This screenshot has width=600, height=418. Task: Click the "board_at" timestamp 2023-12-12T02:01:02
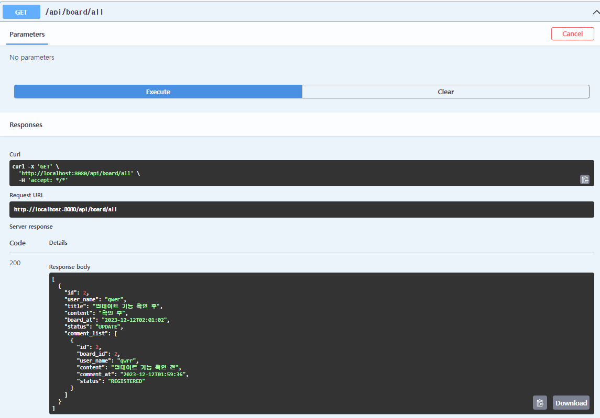tap(135, 320)
